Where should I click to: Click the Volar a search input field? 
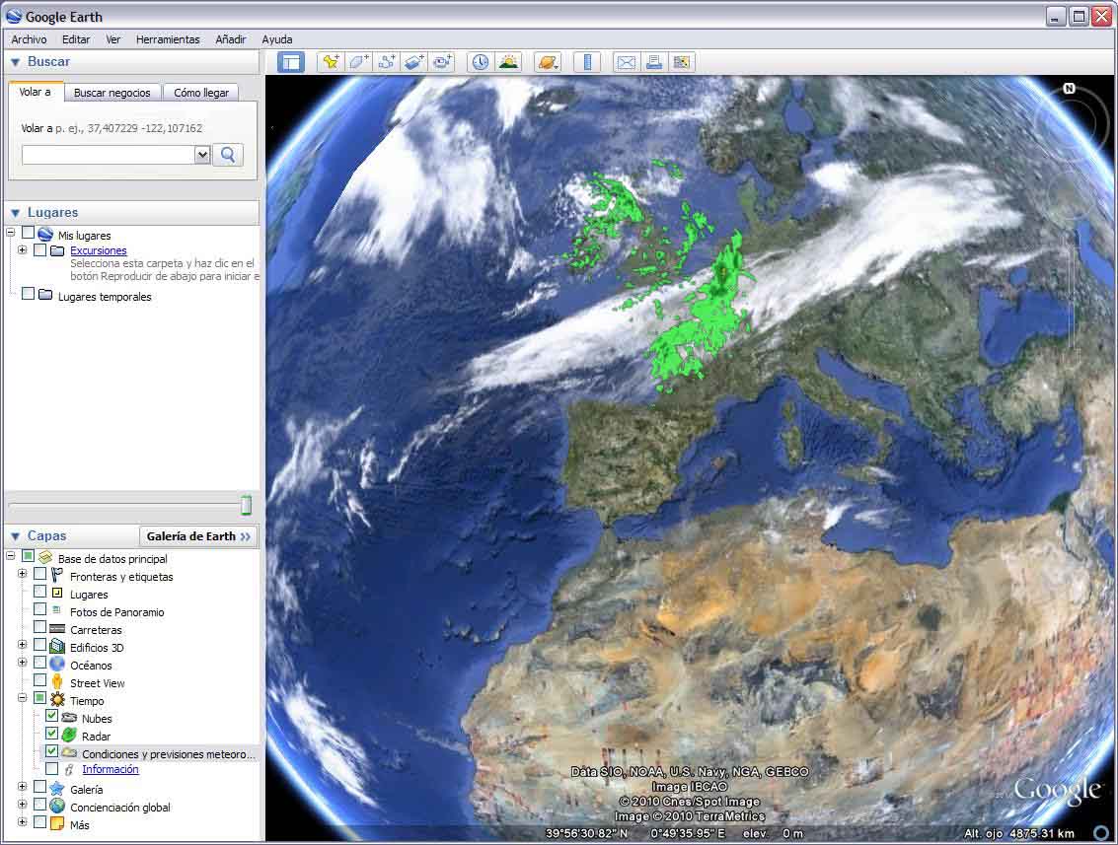pos(109,155)
